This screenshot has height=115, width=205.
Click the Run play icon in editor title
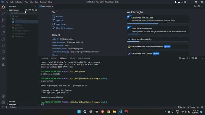coord(195,6)
